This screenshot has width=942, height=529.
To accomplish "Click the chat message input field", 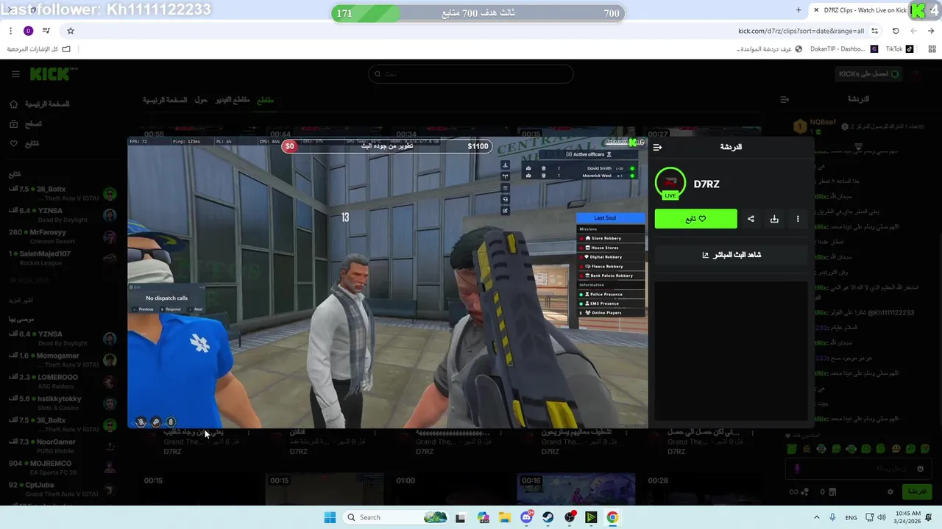I will tap(858, 468).
